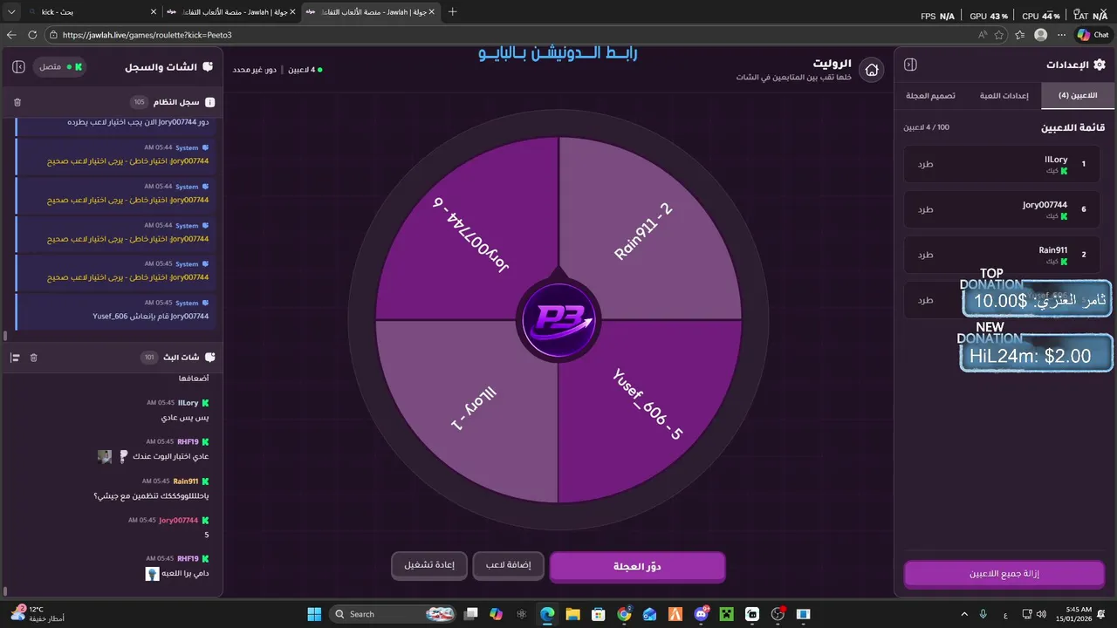Open the Windows Start menu
Screen dimensions: 1117x628
pyautogui.click(x=314, y=614)
